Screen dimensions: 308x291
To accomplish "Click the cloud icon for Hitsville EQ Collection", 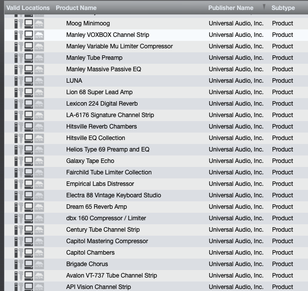I will click(x=39, y=139).
